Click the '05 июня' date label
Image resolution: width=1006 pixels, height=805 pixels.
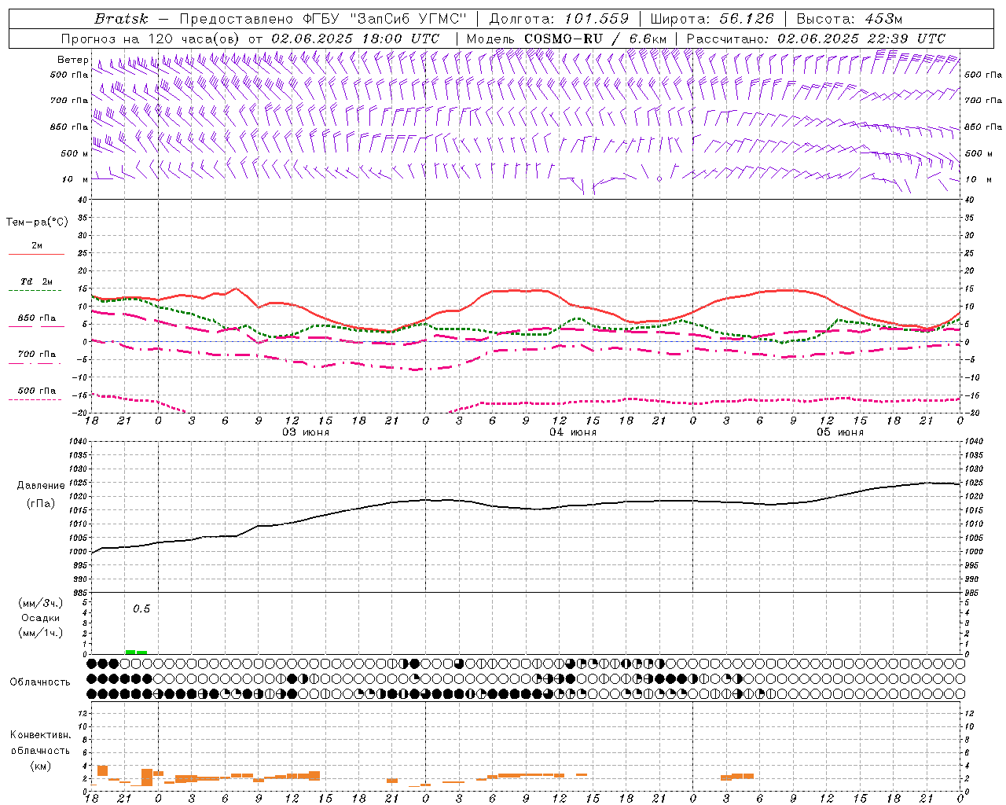pyautogui.click(x=840, y=432)
